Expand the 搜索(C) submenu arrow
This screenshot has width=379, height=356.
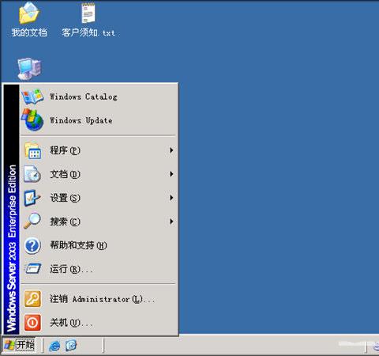171,222
